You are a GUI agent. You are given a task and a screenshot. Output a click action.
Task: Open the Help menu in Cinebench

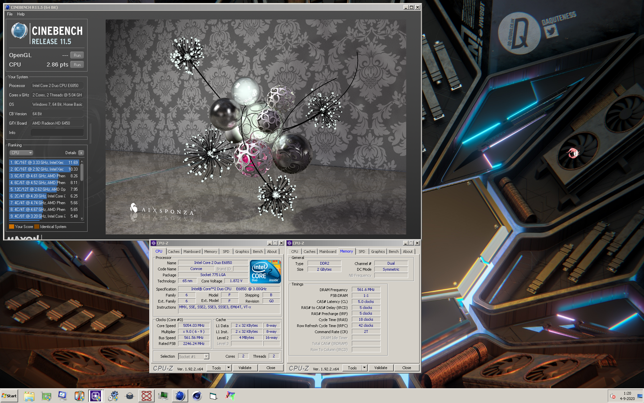[21, 14]
